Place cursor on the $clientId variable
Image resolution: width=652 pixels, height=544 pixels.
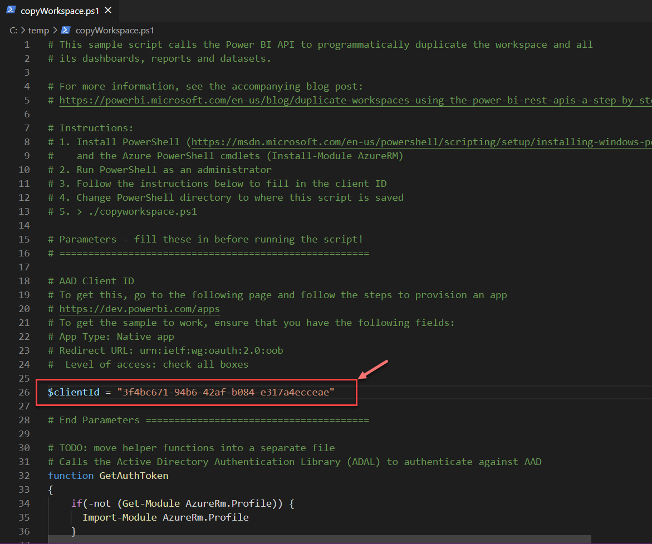pos(73,392)
